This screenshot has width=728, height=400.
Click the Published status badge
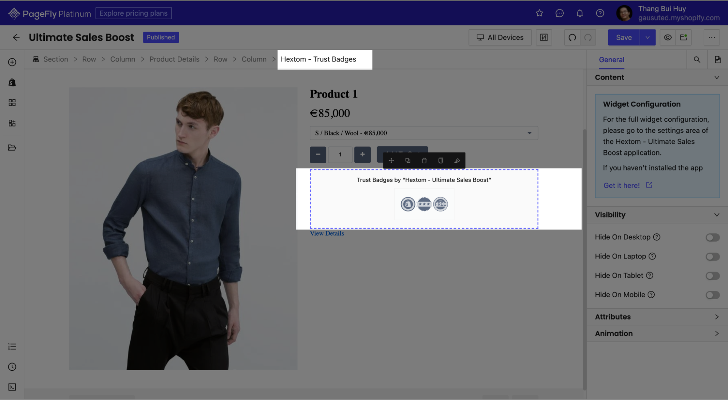click(161, 37)
